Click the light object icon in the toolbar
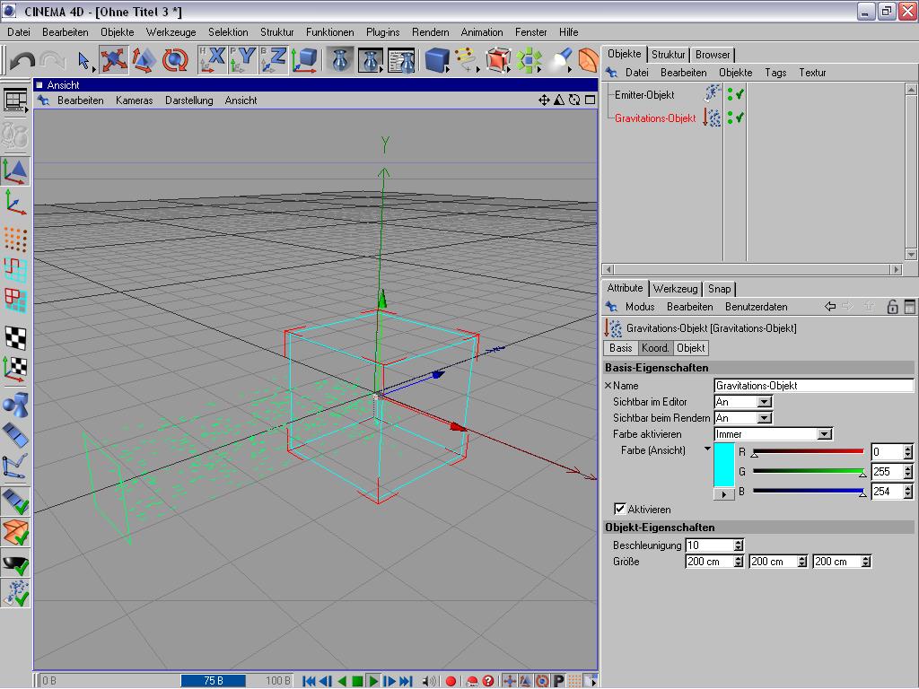919x689 pixels. pos(561,60)
